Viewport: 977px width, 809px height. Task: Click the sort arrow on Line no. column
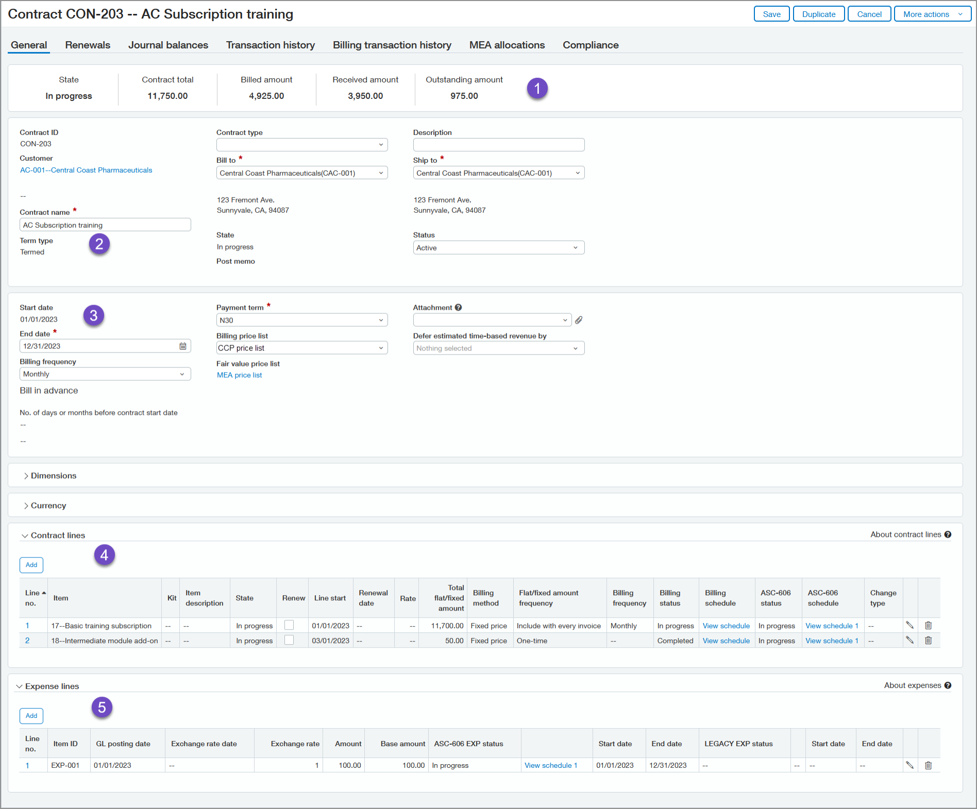coord(44,593)
